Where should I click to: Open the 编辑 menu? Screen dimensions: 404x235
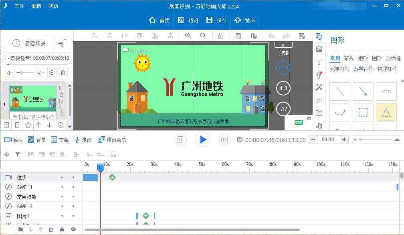click(x=36, y=6)
